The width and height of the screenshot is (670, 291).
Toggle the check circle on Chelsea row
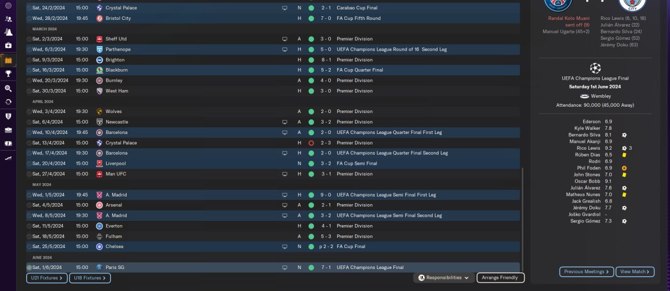[29, 247]
